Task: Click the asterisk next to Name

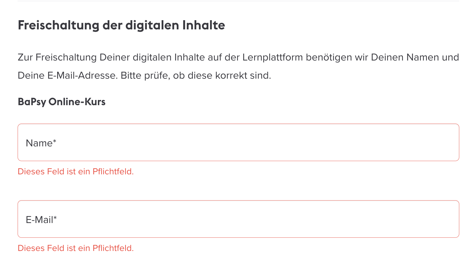Action: 55,141
